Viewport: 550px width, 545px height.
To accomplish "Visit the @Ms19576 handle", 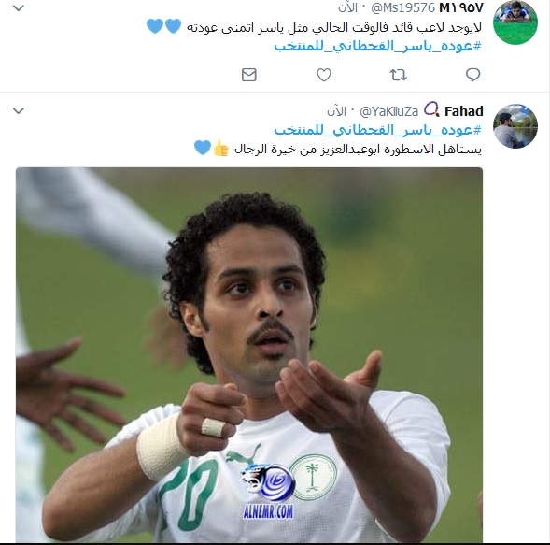I will tap(403, 7).
